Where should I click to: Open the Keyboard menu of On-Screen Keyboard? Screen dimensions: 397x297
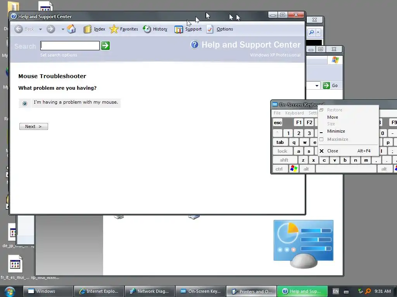click(x=295, y=113)
